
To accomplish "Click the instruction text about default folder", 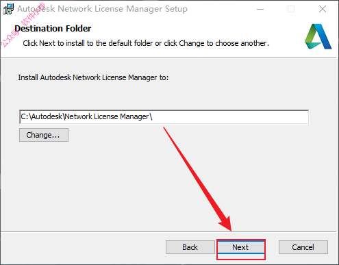I will click(x=146, y=43).
